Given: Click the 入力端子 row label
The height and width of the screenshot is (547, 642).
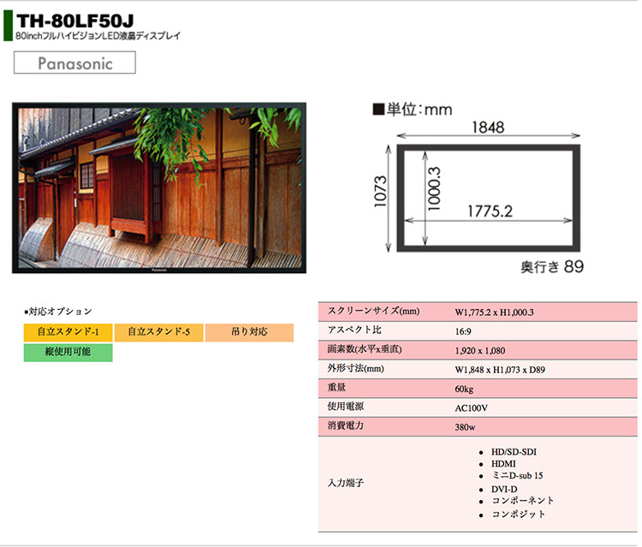Looking at the screenshot, I should tap(346, 483).
